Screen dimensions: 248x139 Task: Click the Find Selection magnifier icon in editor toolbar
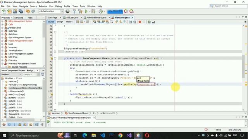point(95,22)
